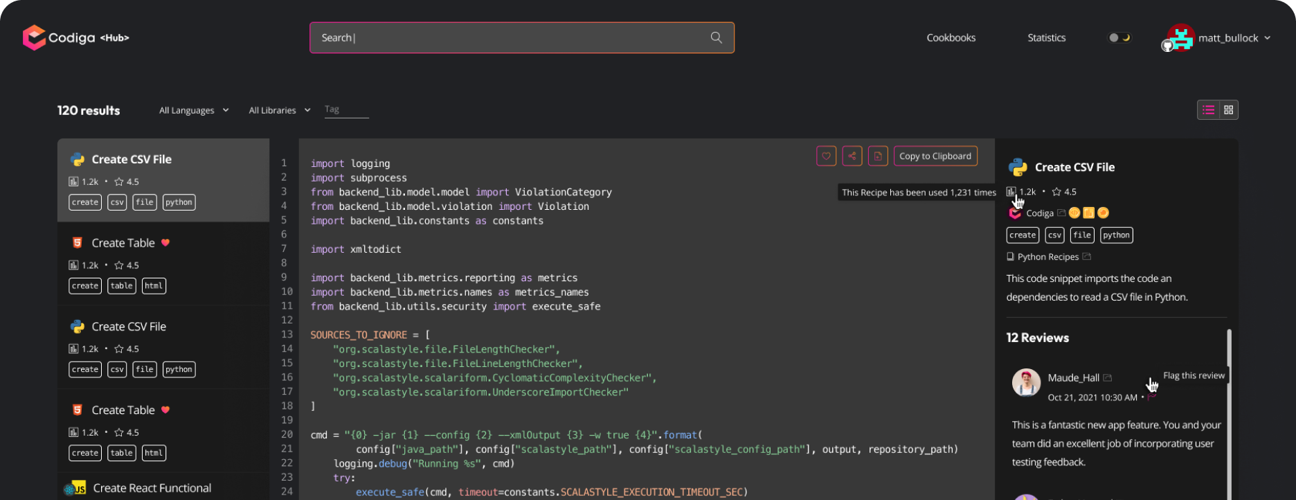Open the external link icon next to Codiga author

point(1061,213)
